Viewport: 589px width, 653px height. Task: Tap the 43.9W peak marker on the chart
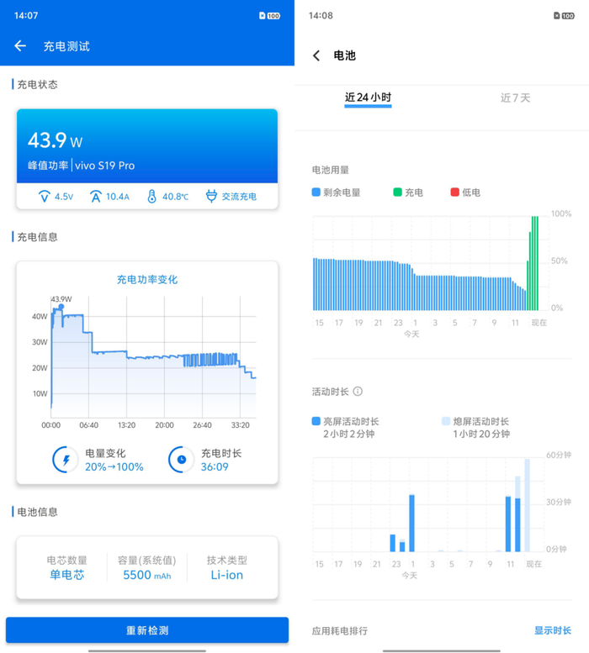[61, 307]
